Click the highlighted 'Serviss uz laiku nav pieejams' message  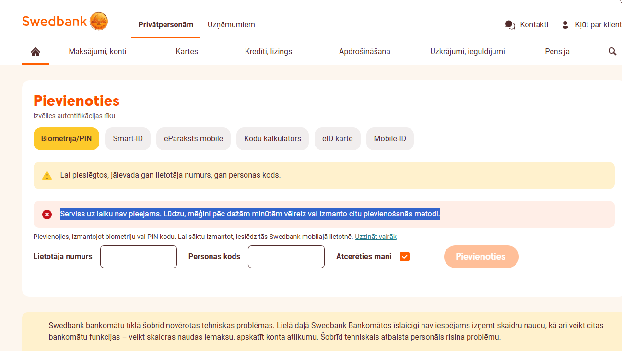point(250,214)
